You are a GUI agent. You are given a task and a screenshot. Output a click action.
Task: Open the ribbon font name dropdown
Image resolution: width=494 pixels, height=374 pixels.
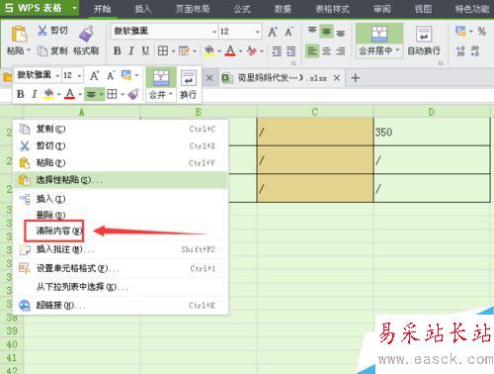tap(214, 32)
